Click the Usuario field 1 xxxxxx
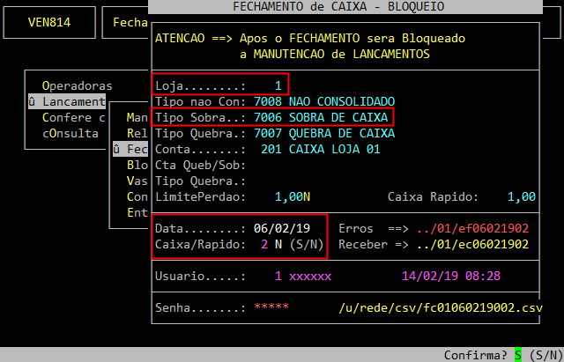 (302, 276)
